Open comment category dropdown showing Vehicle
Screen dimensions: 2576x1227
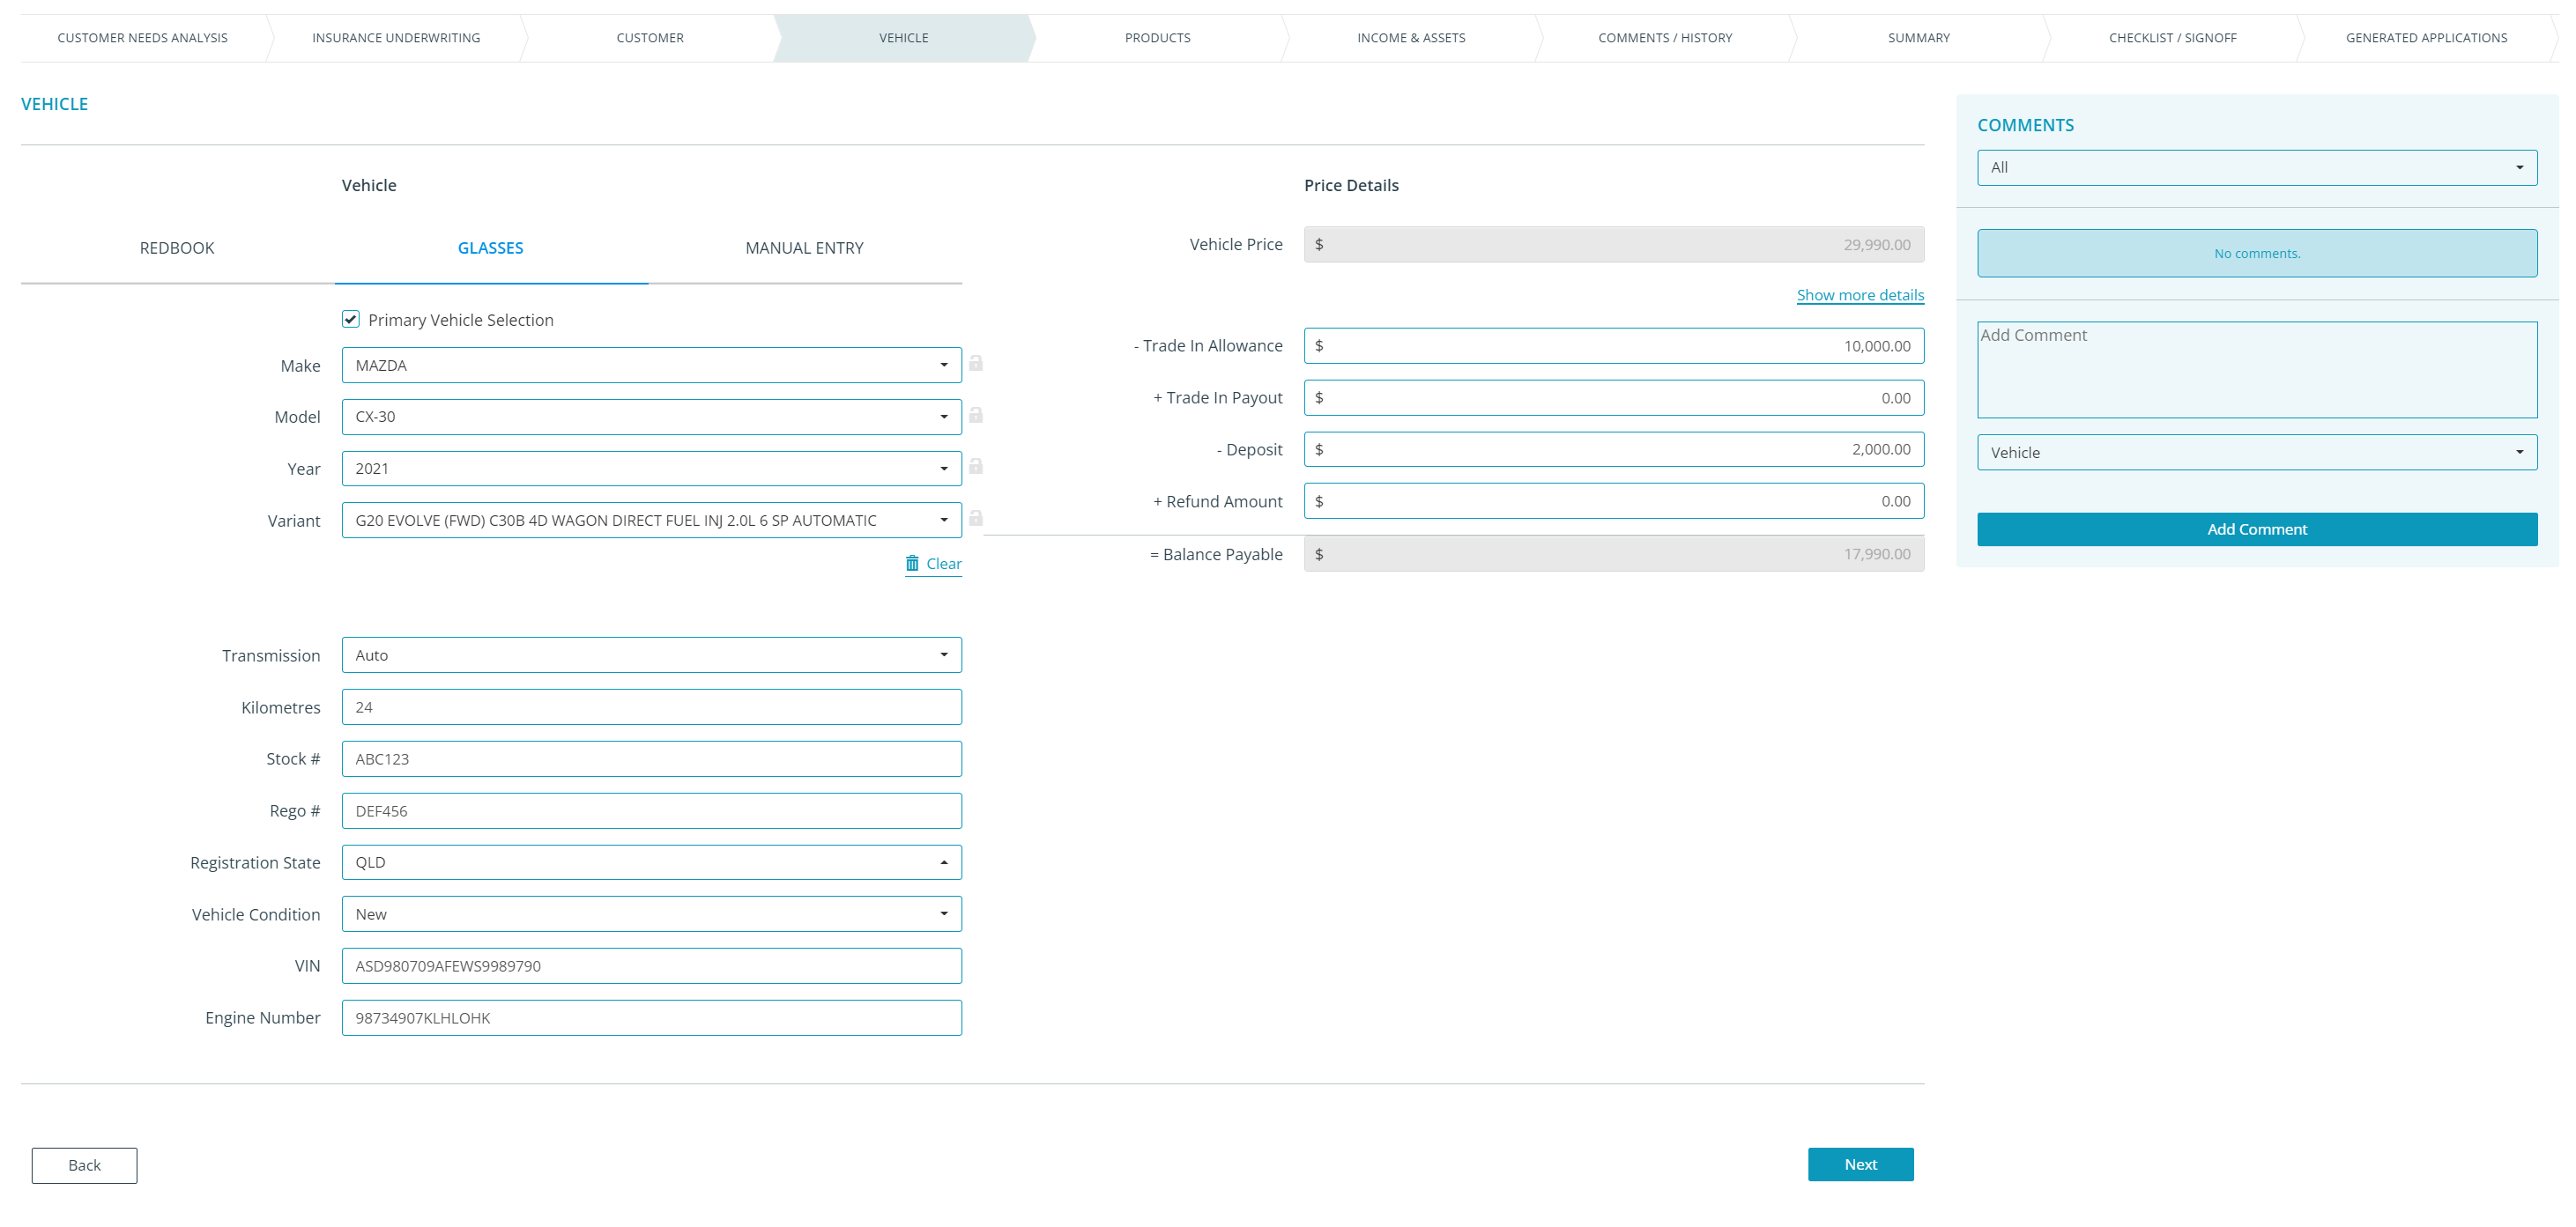(x=2256, y=453)
